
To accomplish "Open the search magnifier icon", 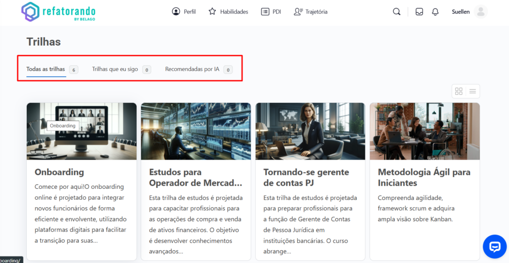I will pos(396,12).
